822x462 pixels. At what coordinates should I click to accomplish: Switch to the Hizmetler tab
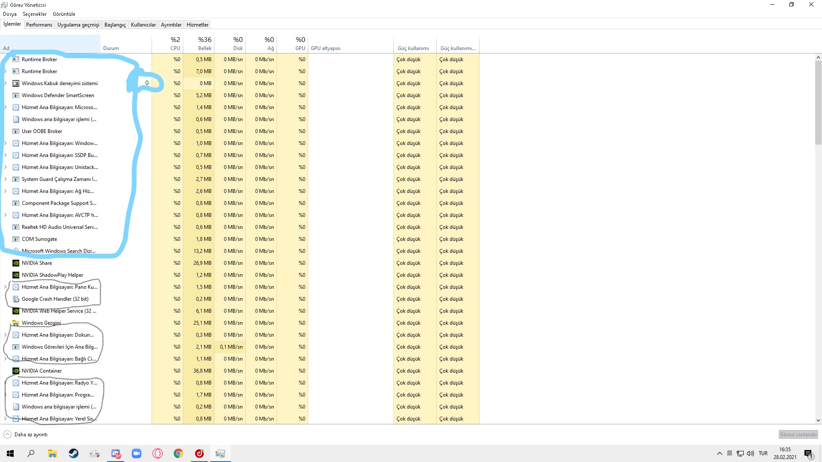pyautogui.click(x=198, y=25)
